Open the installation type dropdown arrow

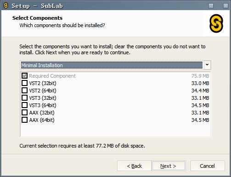(x=207, y=65)
